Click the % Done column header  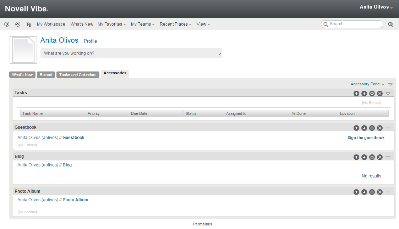[314, 113]
